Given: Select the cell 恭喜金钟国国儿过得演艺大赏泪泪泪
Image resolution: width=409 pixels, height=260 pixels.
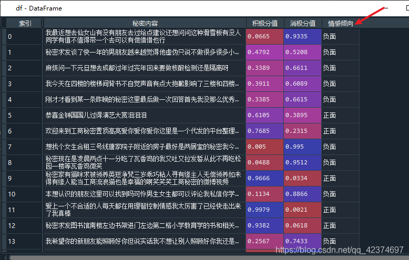Looking at the screenshot, I should [x=145, y=115].
